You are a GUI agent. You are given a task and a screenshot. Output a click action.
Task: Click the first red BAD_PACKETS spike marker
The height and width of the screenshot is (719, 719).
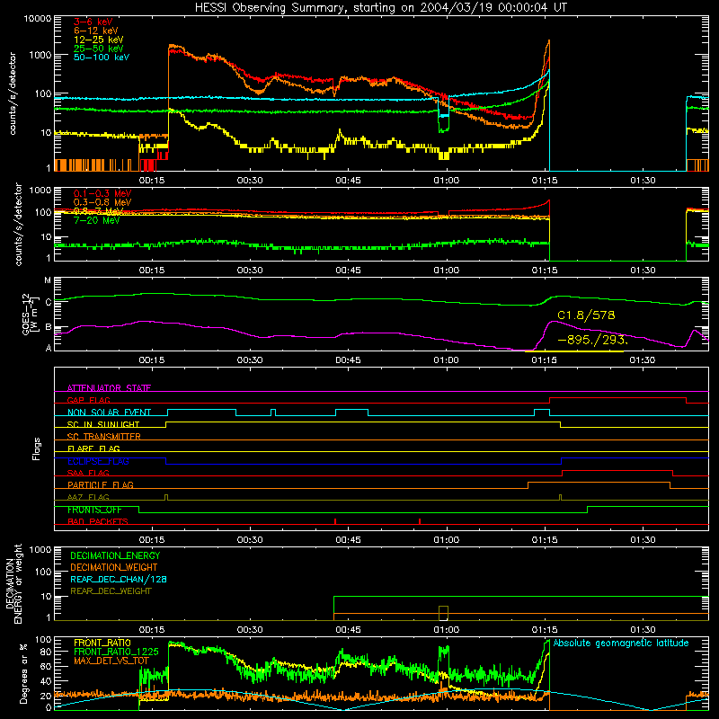click(335, 521)
